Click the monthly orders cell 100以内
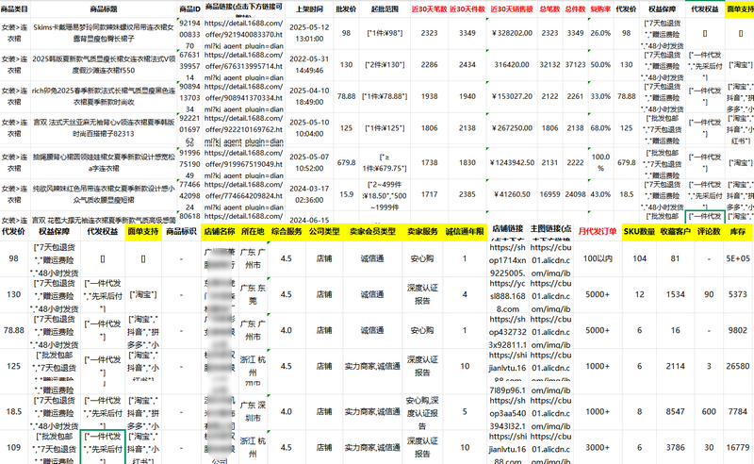 [x=598, y=259]
